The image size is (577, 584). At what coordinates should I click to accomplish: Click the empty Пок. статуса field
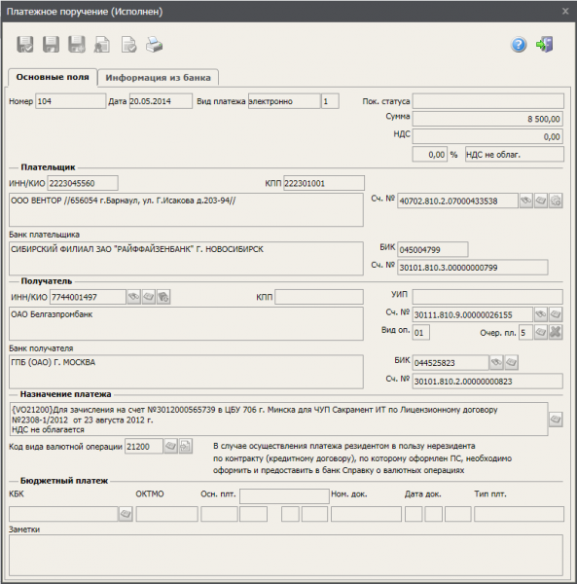[488, 101]
